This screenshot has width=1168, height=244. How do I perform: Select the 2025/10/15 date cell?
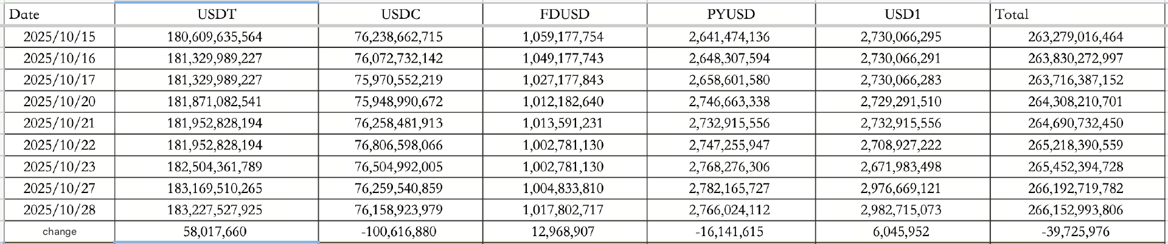(59, 37)
